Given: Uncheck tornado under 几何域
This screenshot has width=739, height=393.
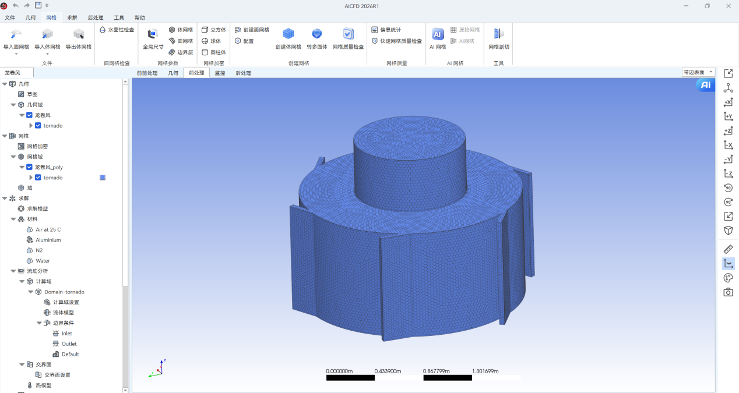Looking at the screenshot, I should 38,126.
